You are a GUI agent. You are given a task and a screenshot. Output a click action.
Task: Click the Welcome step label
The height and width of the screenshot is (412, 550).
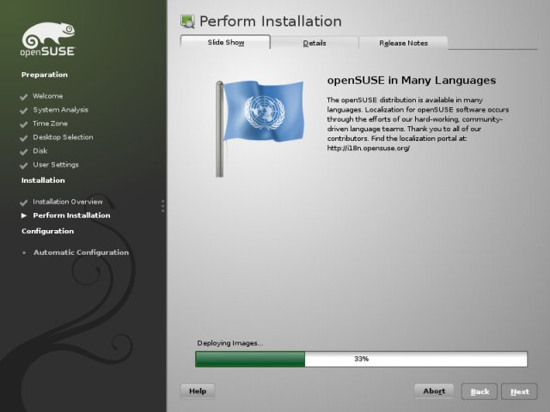(x=48, y=96)
